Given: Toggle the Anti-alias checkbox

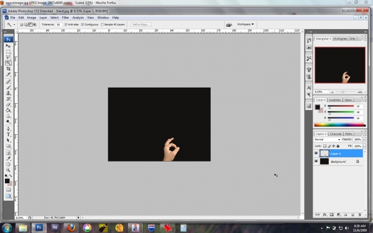Looking at the screenshot, I should click(66, 24).
